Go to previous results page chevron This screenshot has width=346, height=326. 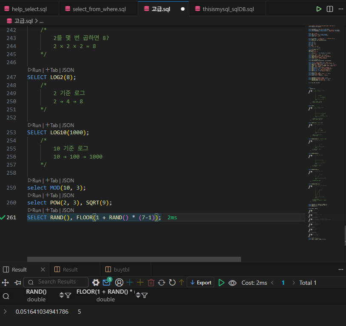tap(272, 283)
